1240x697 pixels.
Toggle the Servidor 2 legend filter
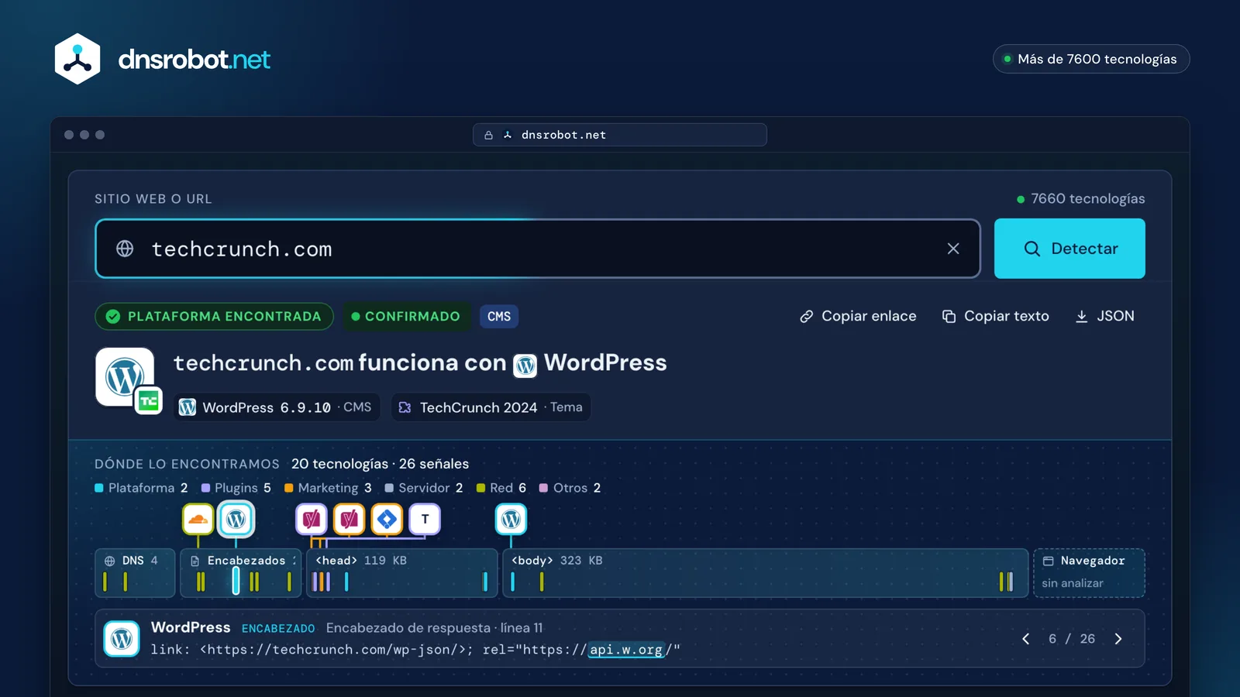click(424, 488)
